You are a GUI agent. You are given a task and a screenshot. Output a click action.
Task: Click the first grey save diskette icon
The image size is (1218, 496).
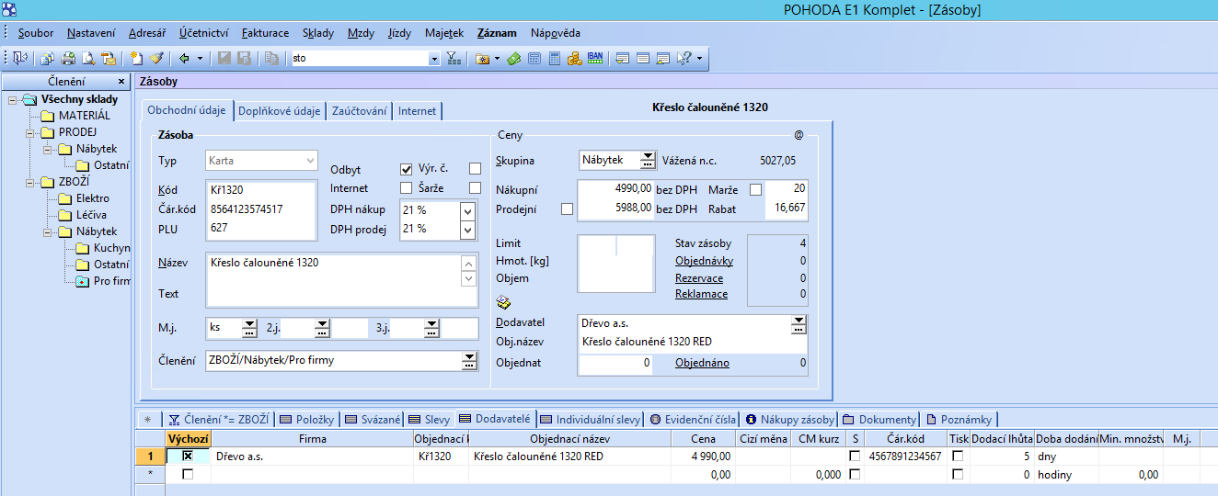pos(225,58)
